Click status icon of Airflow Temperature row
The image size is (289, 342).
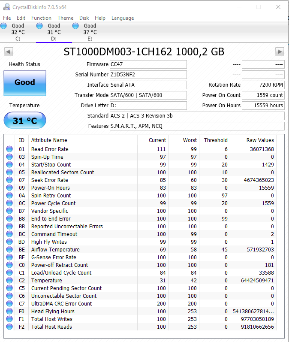(9, 249)
